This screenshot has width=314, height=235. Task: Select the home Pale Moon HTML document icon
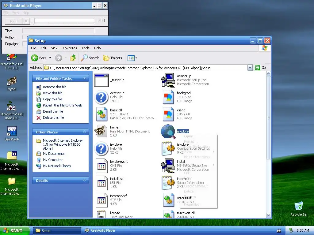(x=101, y=131)
